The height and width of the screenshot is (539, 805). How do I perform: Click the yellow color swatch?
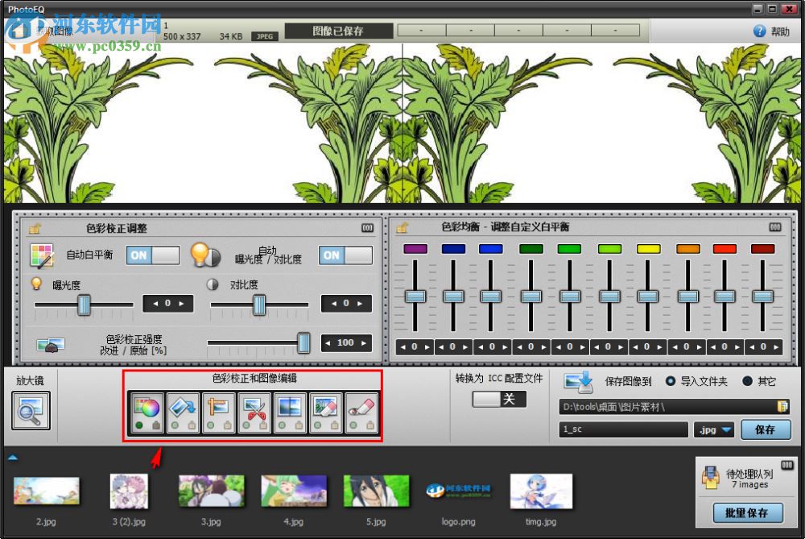(x=648, y=249)
